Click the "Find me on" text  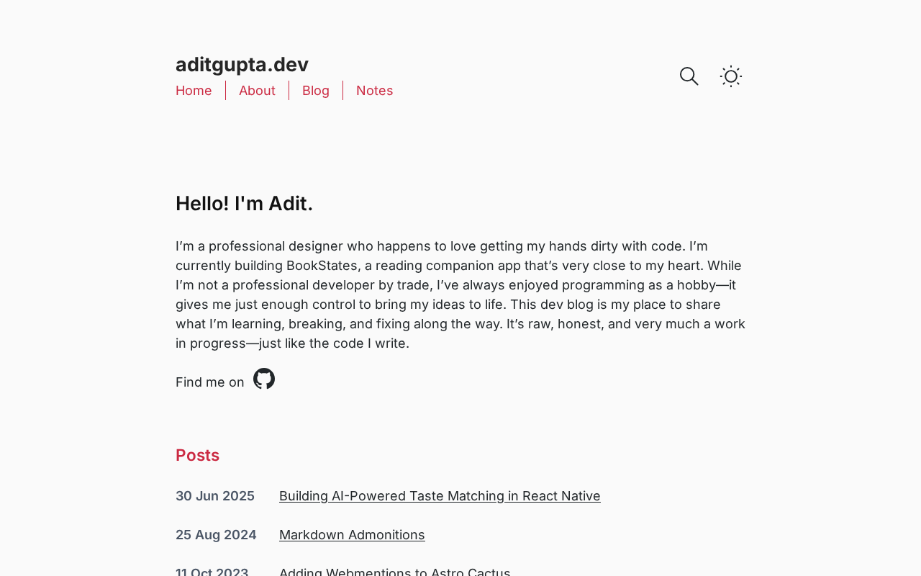[210, 382]
